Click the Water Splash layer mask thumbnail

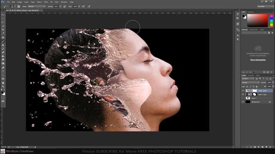click(x=255, y=91)
